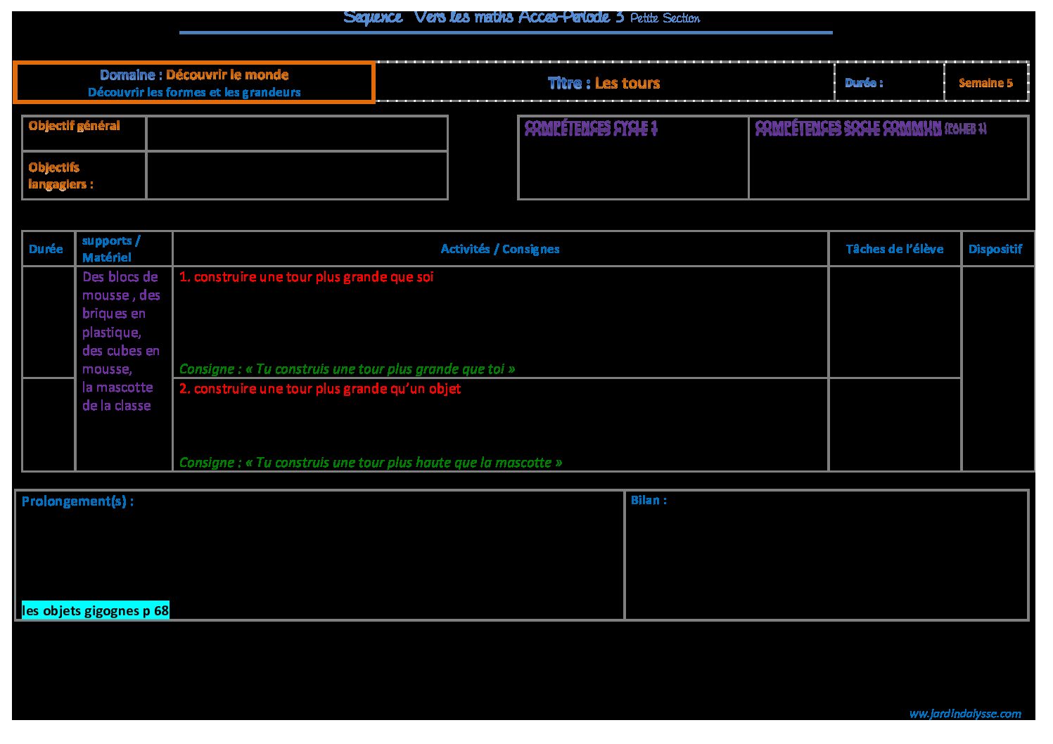The width and height of the screenshot is (1053, 744).
Task: Click the 'Tâches de l'élève' column header
Action: 894,249
